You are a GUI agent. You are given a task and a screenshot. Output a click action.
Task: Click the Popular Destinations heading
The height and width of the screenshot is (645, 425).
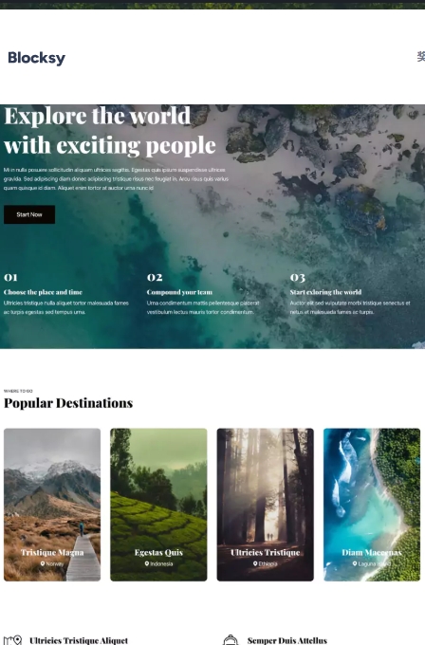pos(68,403)
